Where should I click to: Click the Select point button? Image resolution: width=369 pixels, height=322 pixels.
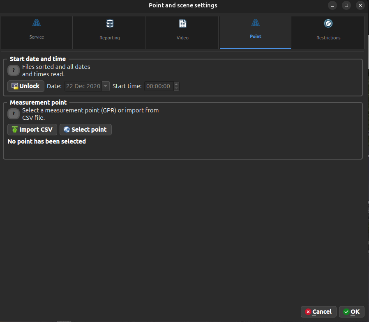[85, 130]
